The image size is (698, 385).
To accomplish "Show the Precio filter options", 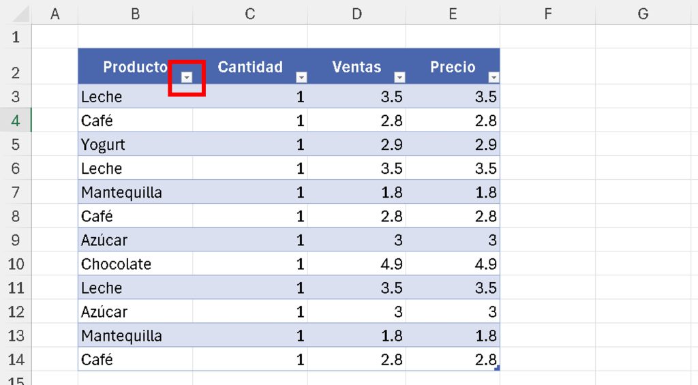I will (x=494, y=78).
